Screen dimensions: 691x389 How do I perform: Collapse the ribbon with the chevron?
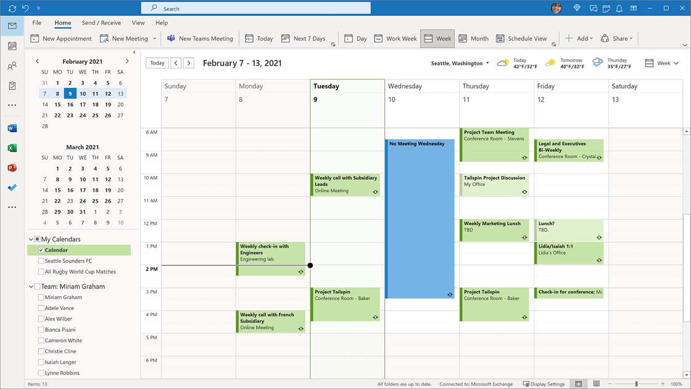pyautogui.click(x=684, y=44)
